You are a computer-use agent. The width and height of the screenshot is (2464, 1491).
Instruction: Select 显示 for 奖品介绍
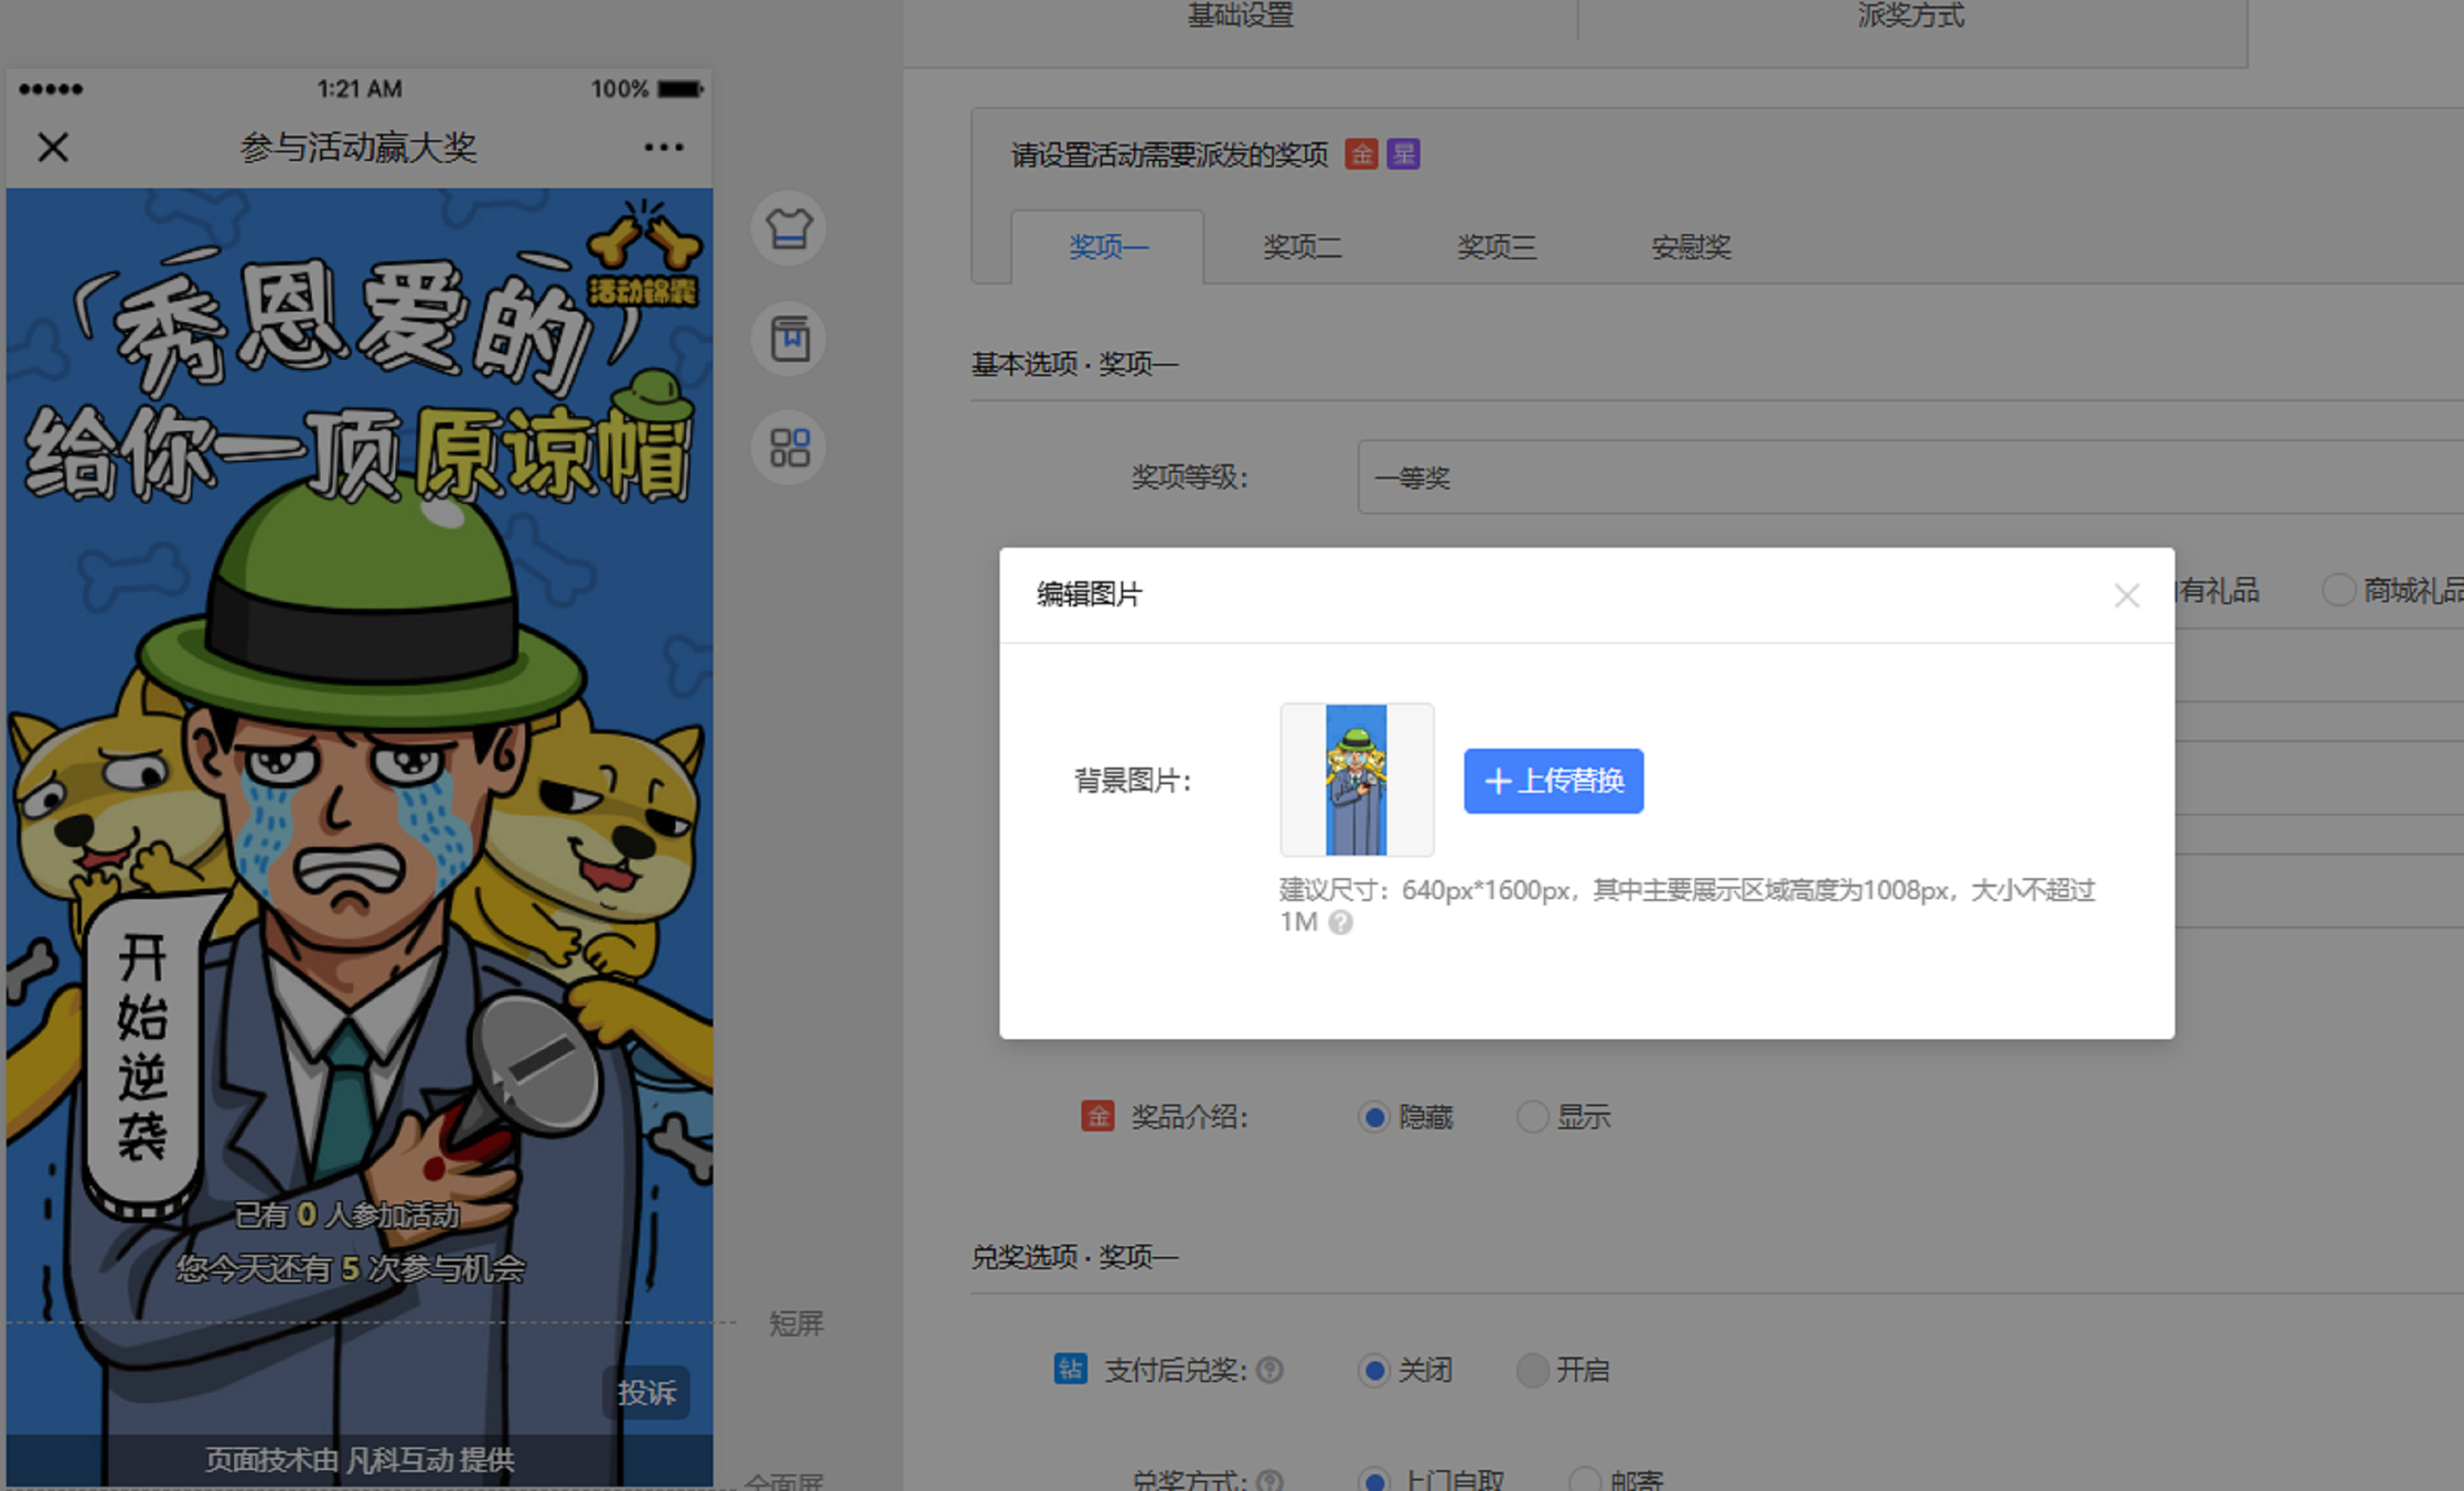pyautogui.click(x=1532, y=1117)
